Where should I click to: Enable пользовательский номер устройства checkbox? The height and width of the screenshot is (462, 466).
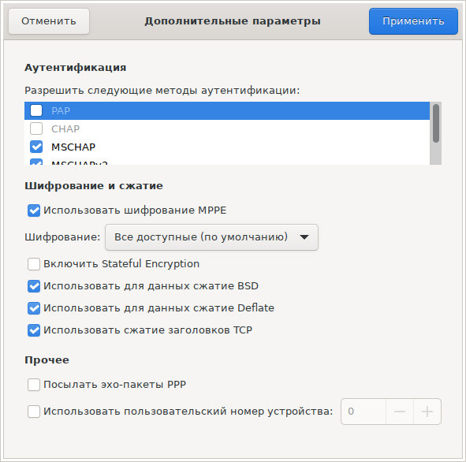point(34,412)
